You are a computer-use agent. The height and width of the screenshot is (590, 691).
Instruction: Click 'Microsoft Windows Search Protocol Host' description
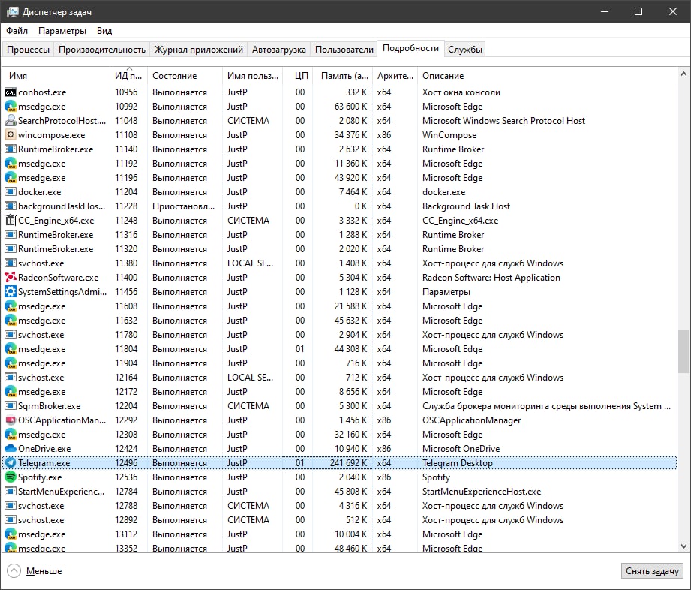(503, 120)
